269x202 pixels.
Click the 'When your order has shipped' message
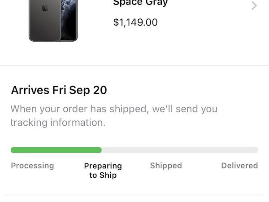point(114,109)
